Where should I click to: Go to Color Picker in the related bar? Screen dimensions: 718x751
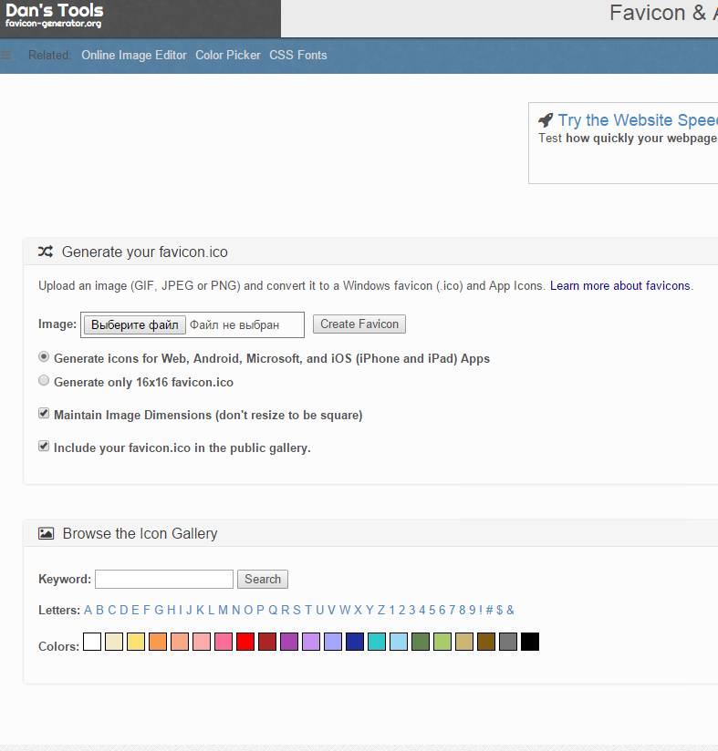pyautogui.click(x=228, y=56)
